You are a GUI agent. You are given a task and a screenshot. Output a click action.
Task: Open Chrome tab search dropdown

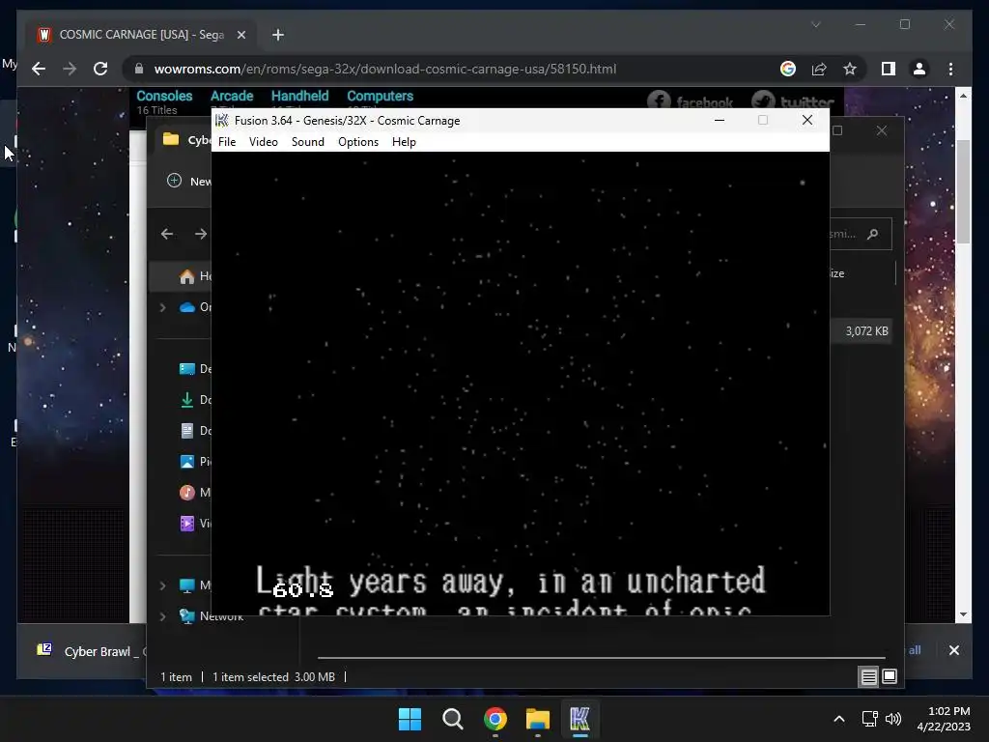click(815, 24)
